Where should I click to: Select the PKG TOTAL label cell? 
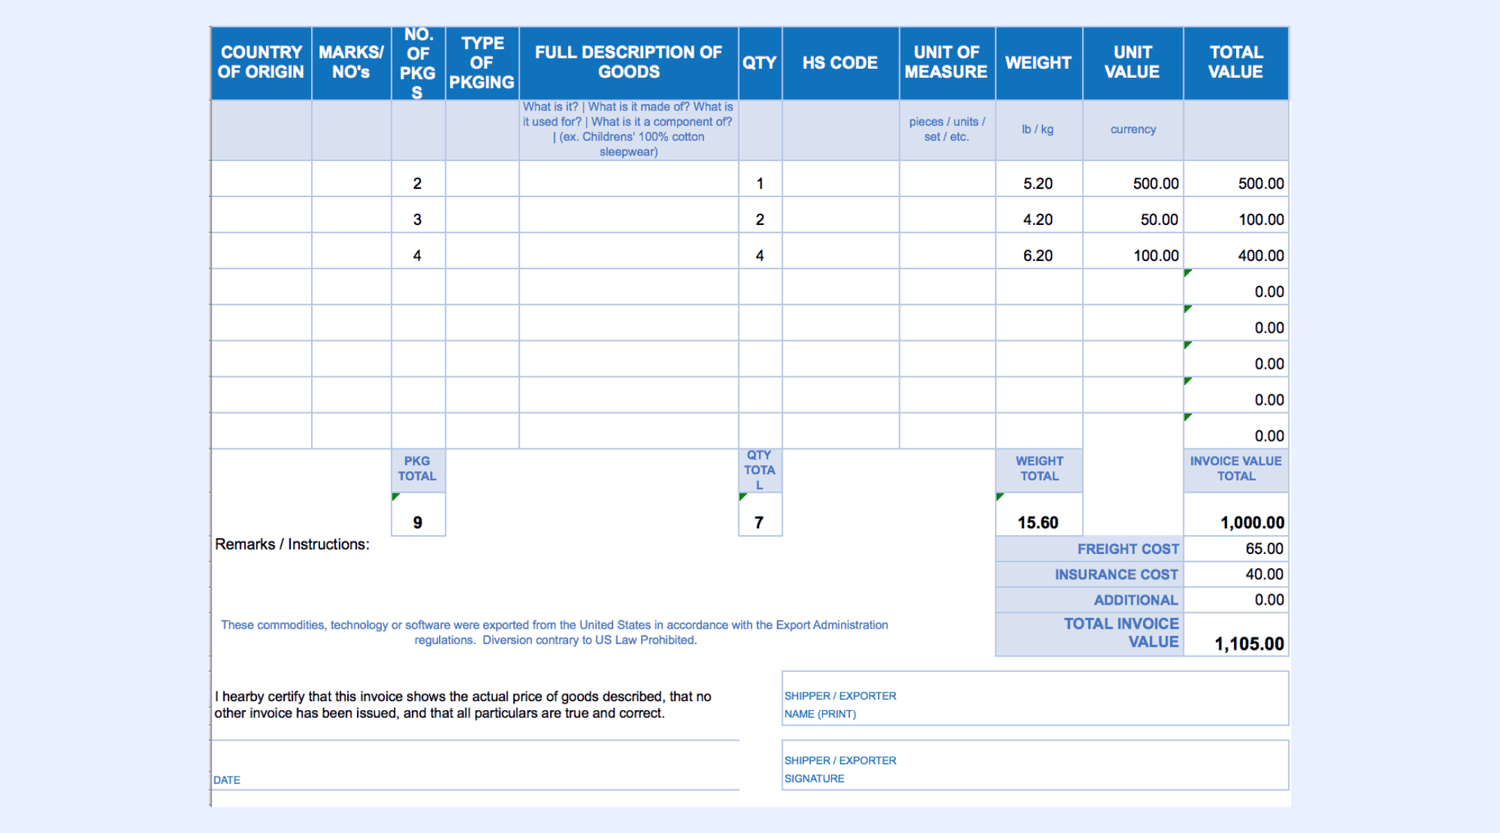(x=418, y=470)
